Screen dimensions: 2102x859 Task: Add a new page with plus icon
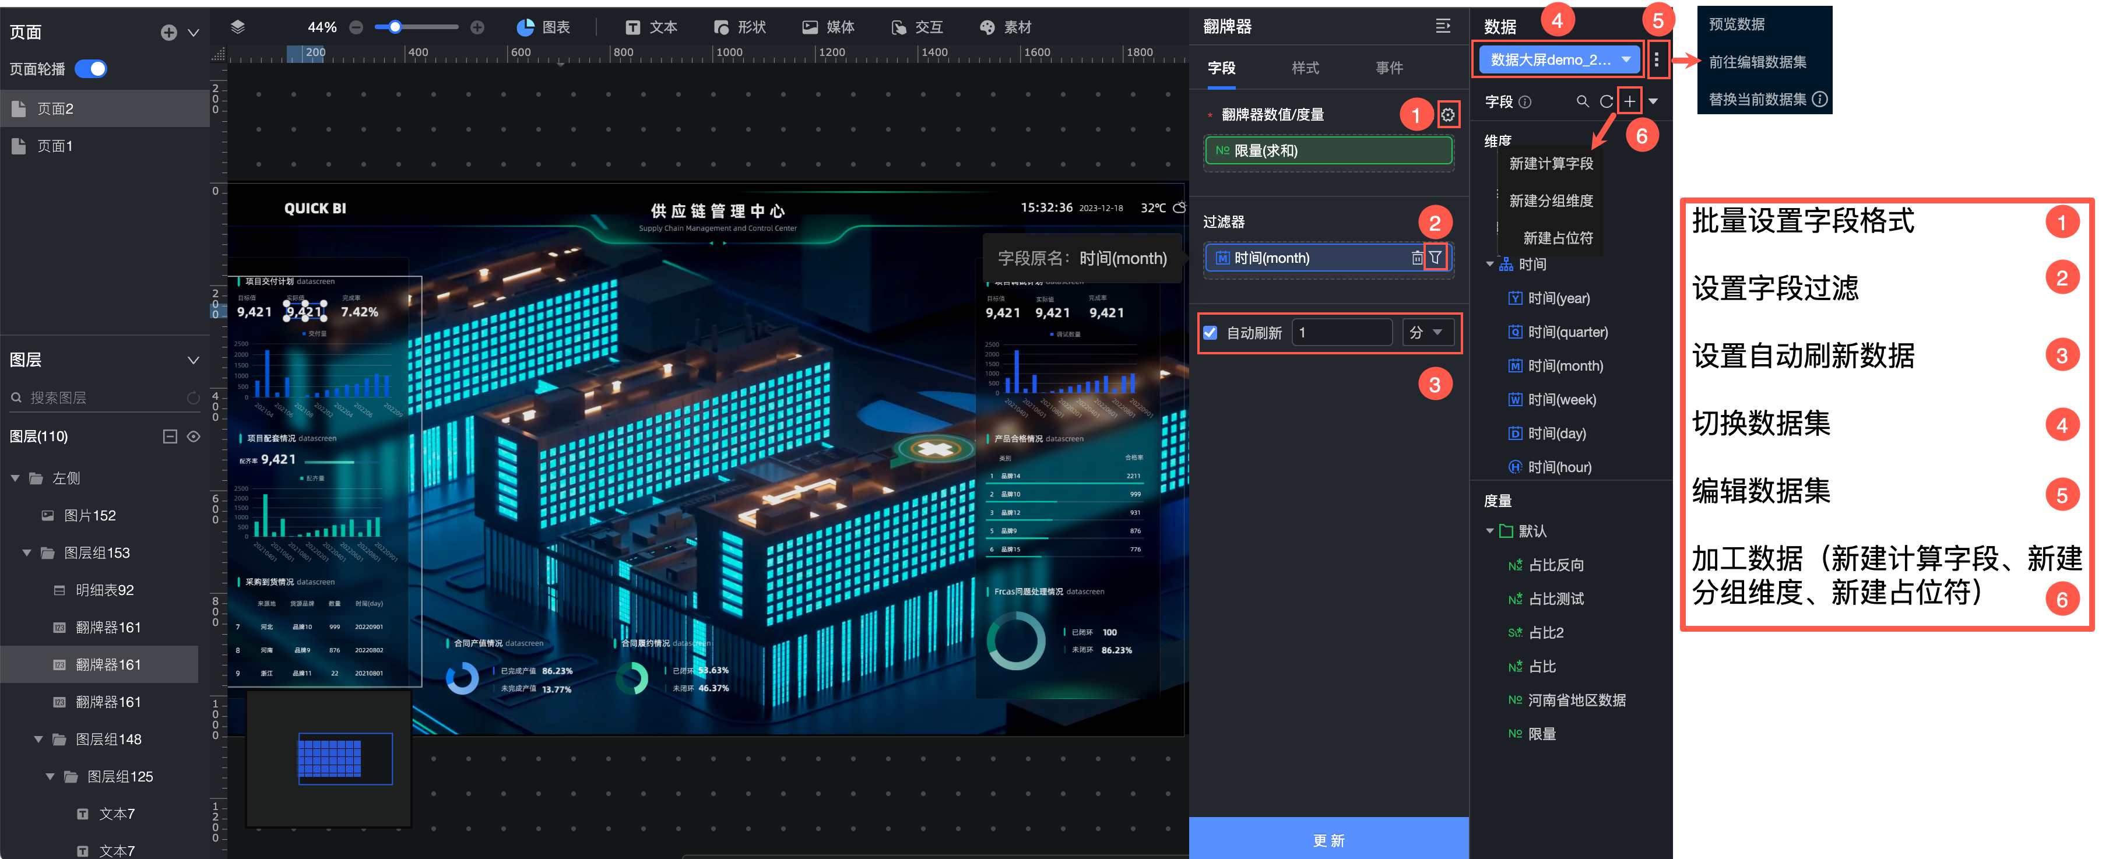coord(169,33)
